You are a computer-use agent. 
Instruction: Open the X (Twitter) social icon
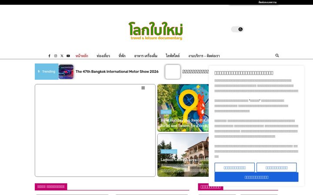(x=62, y=56)
